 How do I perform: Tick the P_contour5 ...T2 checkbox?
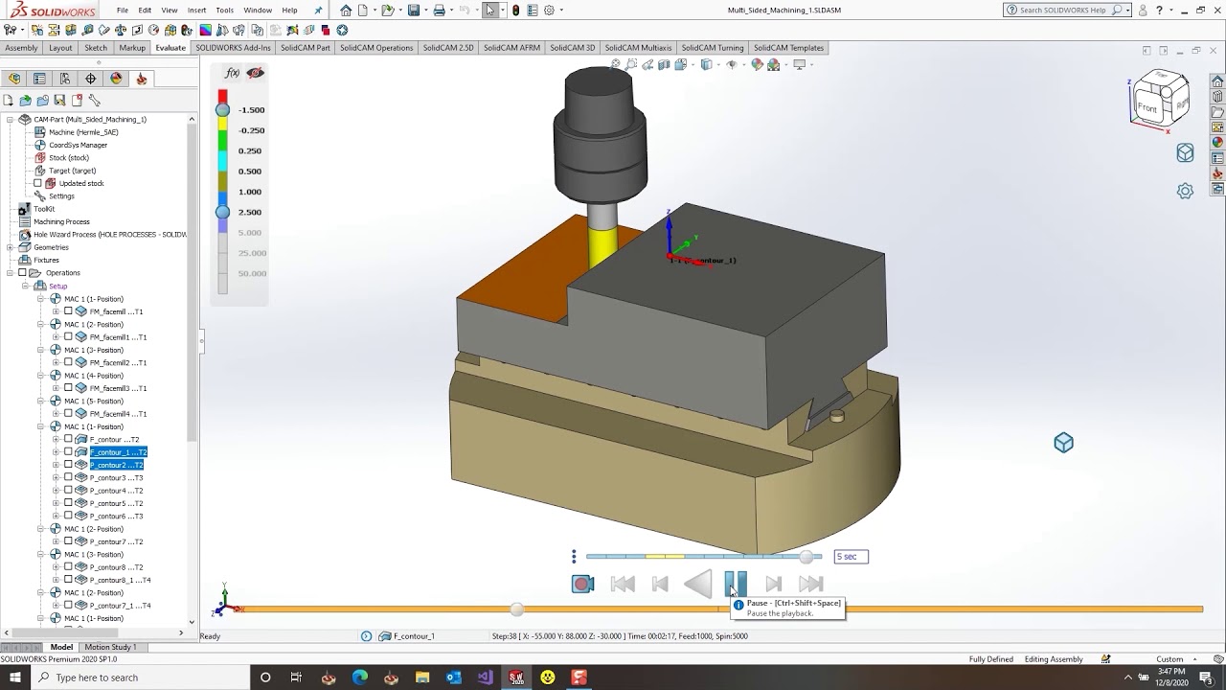click(68, 503)
